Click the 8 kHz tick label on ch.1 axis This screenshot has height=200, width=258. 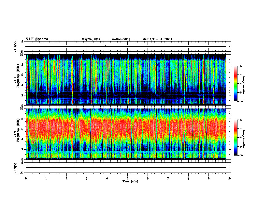(23, 65)
